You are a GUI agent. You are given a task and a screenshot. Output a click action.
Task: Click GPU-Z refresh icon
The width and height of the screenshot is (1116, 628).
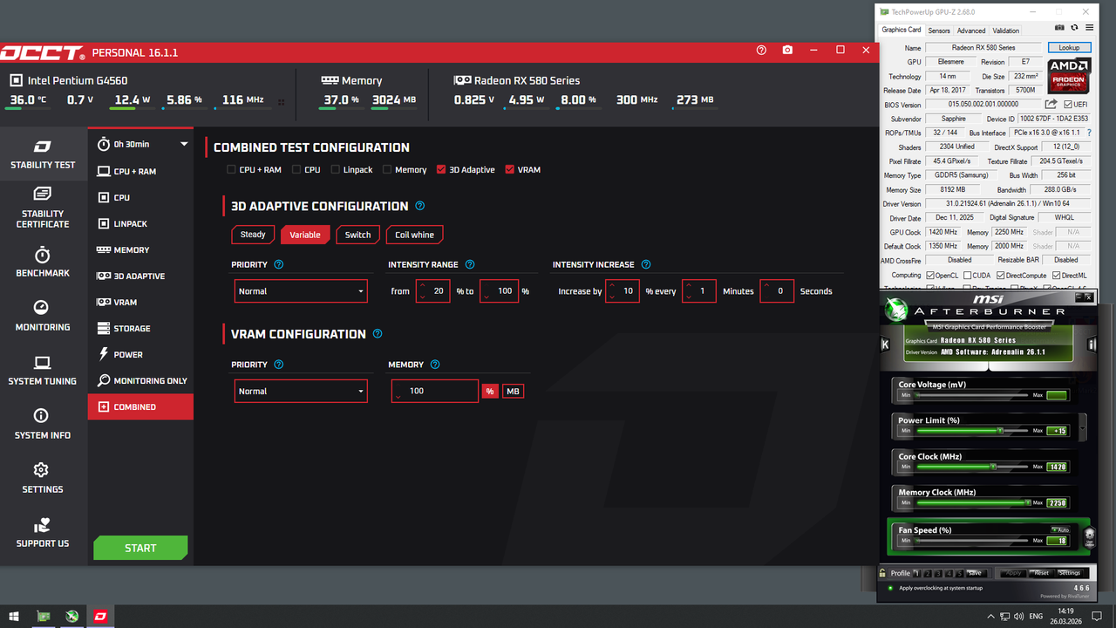[x=1074, y=29]
